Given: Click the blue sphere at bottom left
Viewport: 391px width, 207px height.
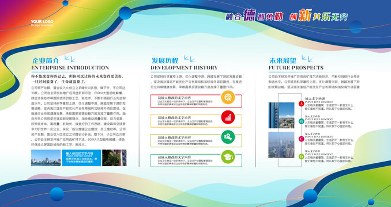Looking at the screenshot, I should click(x=57, y=194).
